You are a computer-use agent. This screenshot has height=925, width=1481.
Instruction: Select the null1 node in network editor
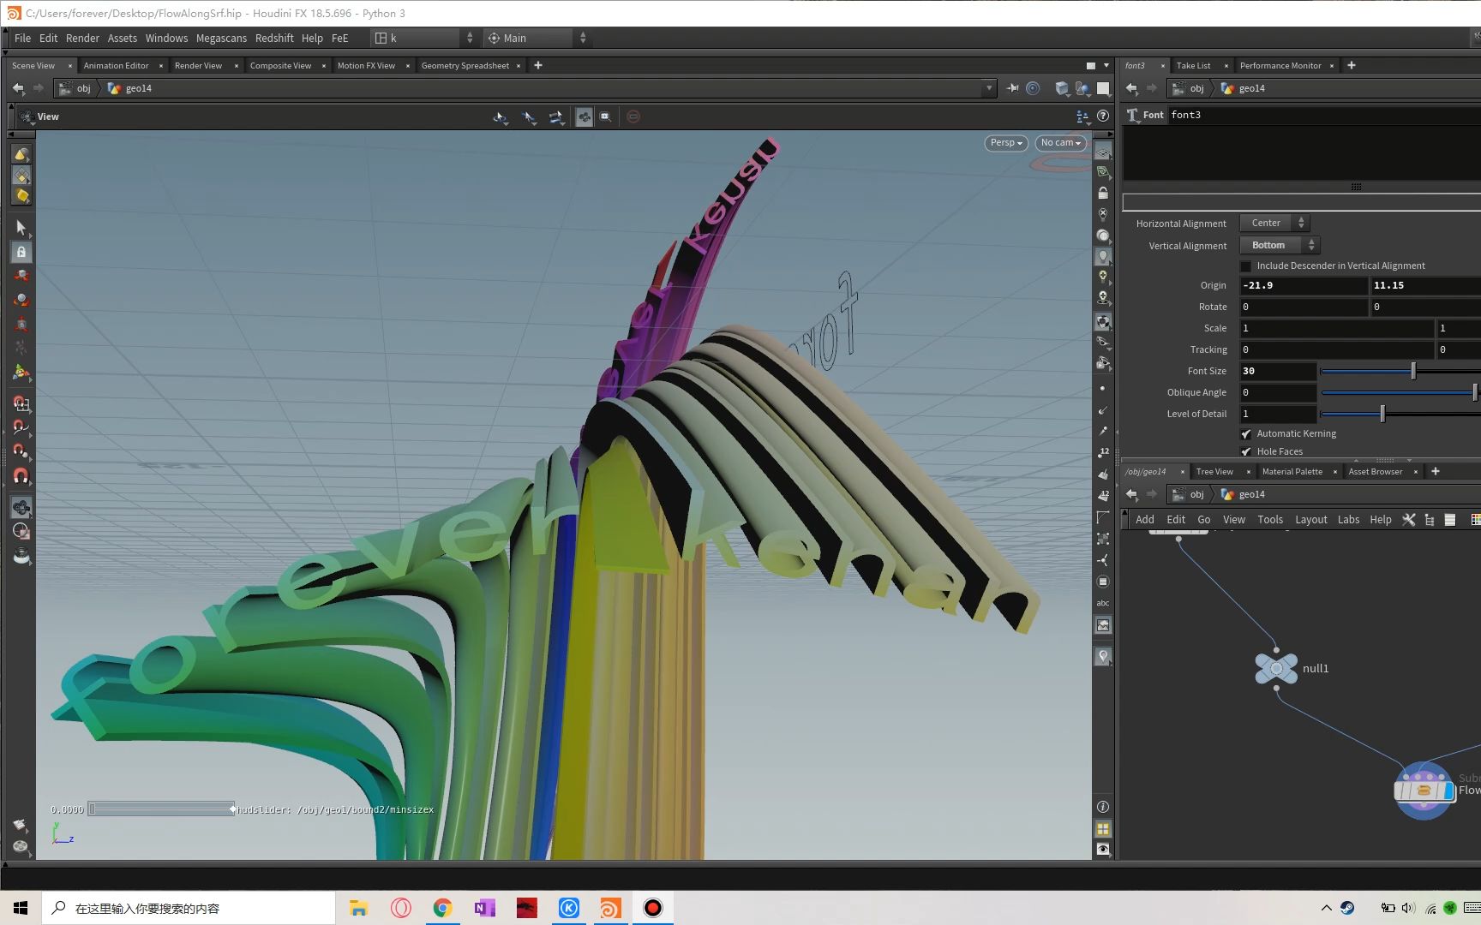tap(1276, 668)
